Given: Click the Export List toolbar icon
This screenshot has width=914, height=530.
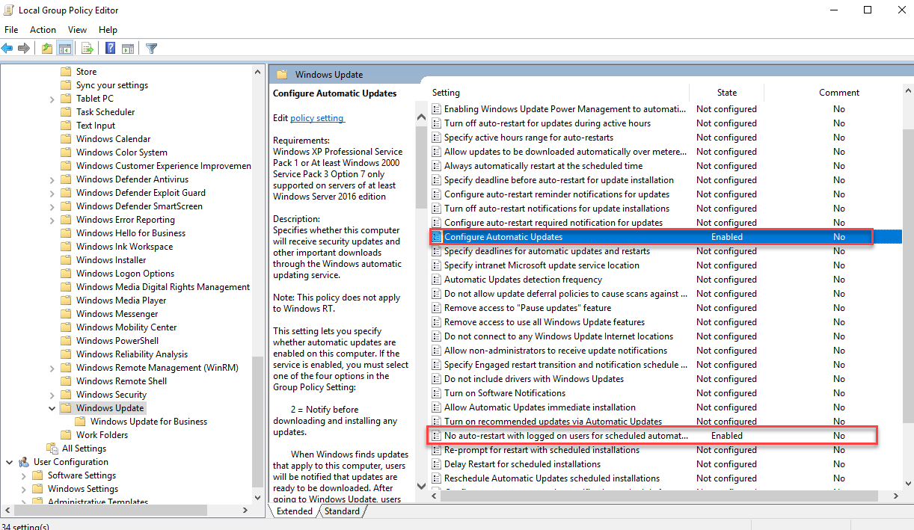Looking at the screenshot, I should tap(88, 49).
